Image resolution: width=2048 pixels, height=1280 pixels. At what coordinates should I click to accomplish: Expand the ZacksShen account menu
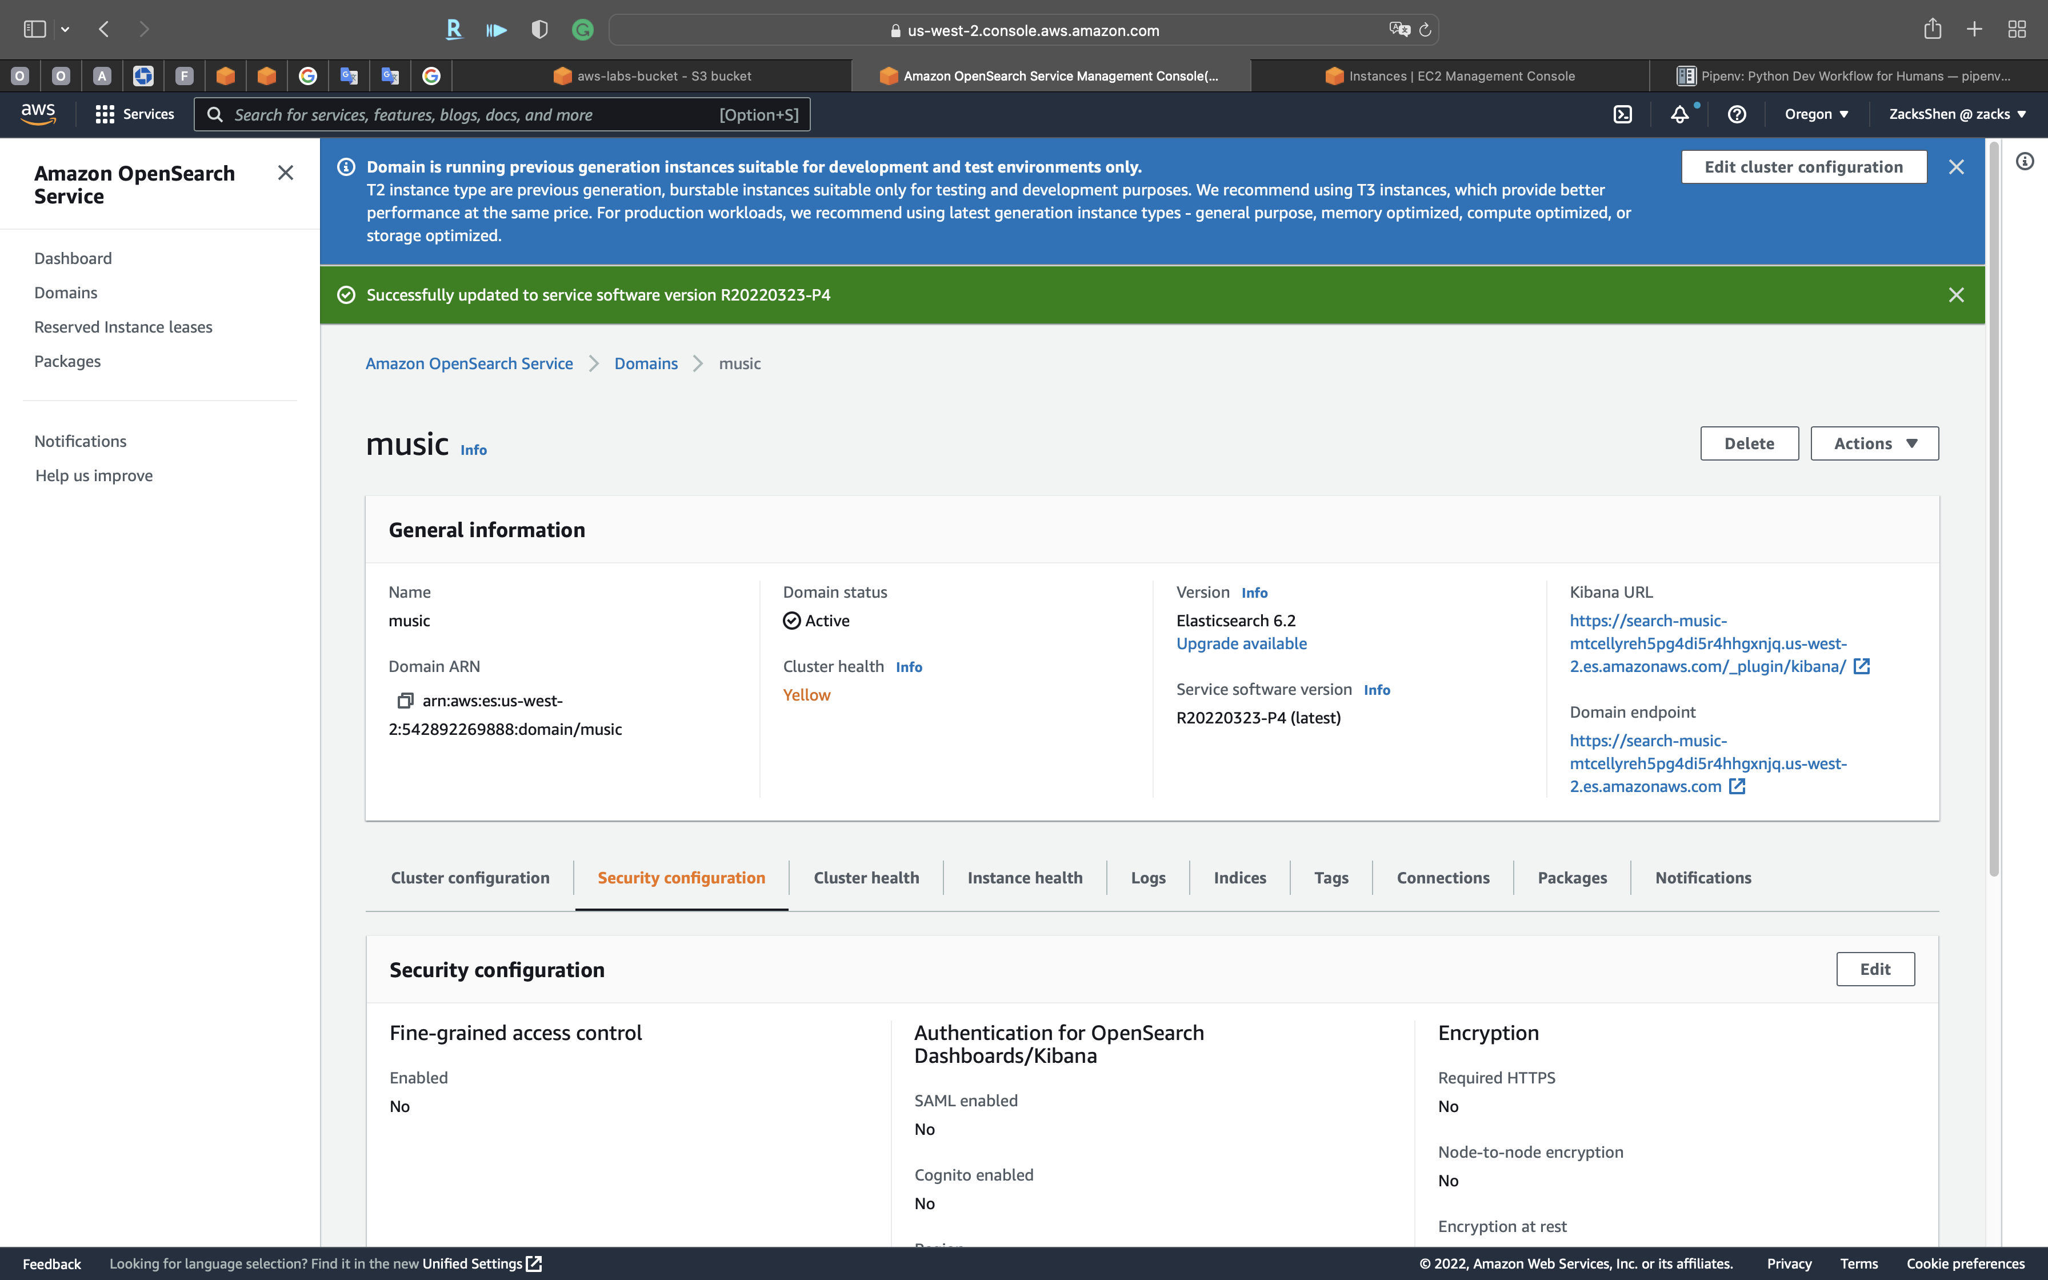pyautogui.click(x=1957, y=114)
